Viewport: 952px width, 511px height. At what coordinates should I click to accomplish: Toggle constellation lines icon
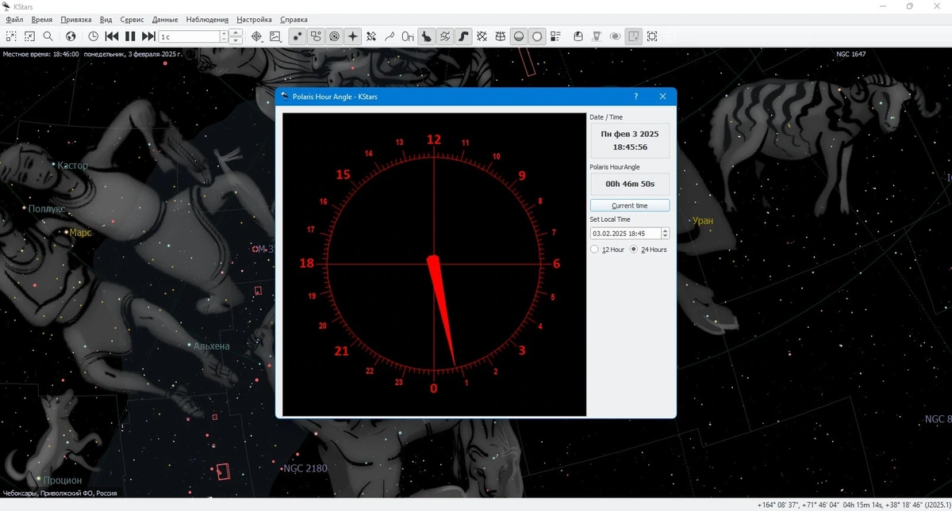(390, 36)
